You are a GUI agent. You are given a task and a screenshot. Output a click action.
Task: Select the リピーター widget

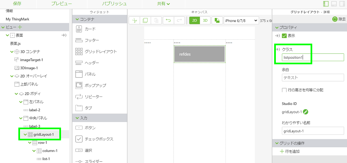(x=89, y=97)
